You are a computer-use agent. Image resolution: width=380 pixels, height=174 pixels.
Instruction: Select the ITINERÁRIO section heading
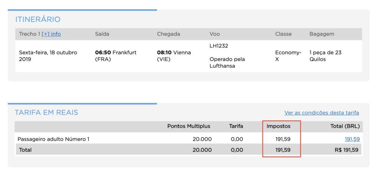[38, 19]
